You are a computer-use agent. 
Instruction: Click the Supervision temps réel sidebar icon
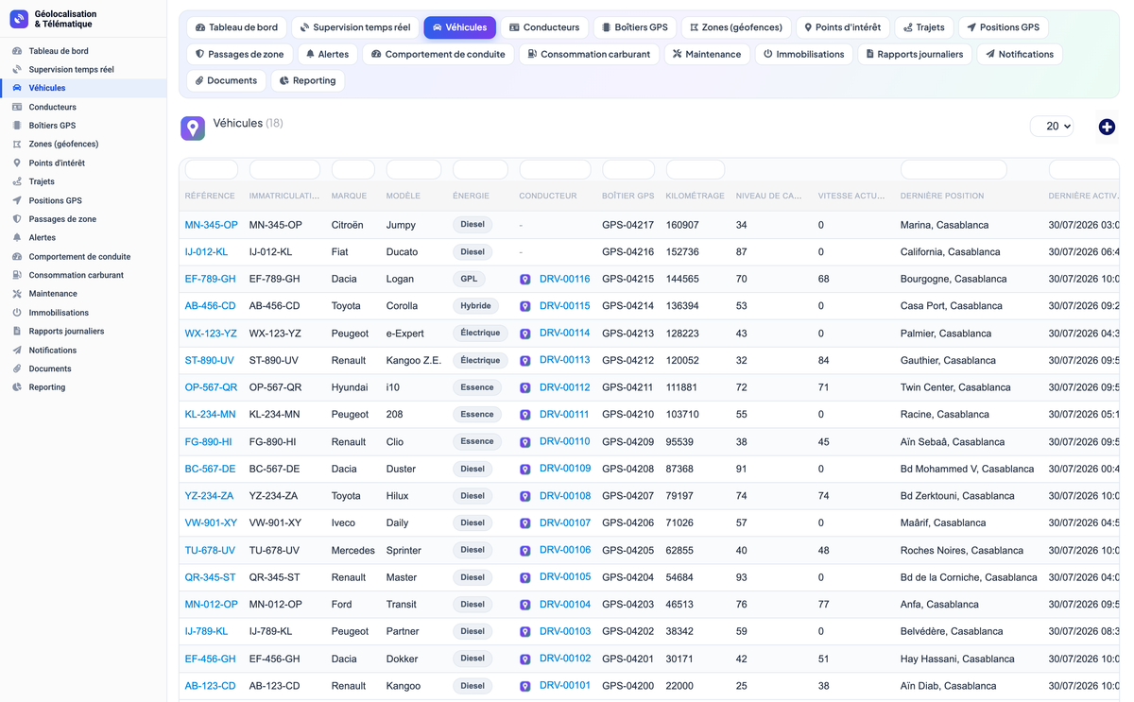[17, 70]
